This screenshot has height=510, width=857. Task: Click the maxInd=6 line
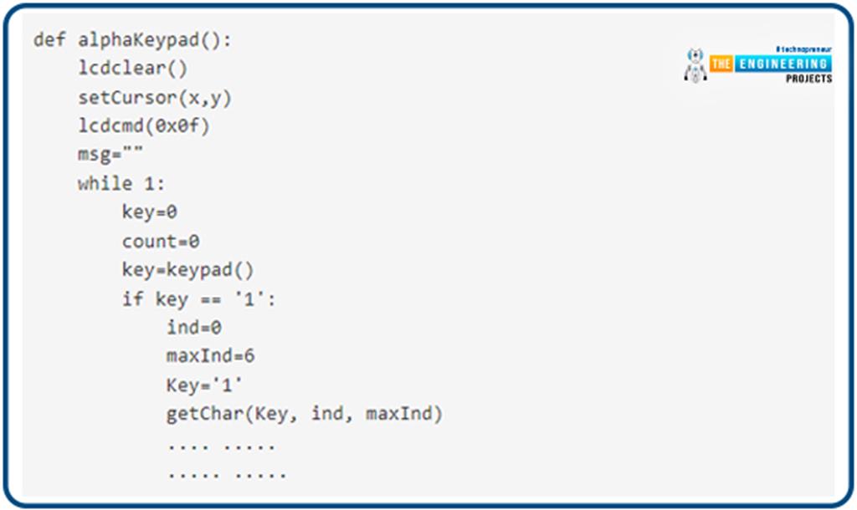tap(210, 356)
